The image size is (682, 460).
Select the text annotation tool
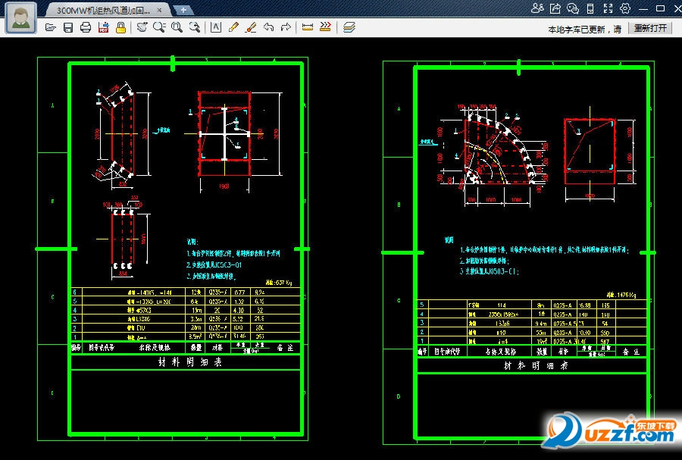tap(216, 27)
